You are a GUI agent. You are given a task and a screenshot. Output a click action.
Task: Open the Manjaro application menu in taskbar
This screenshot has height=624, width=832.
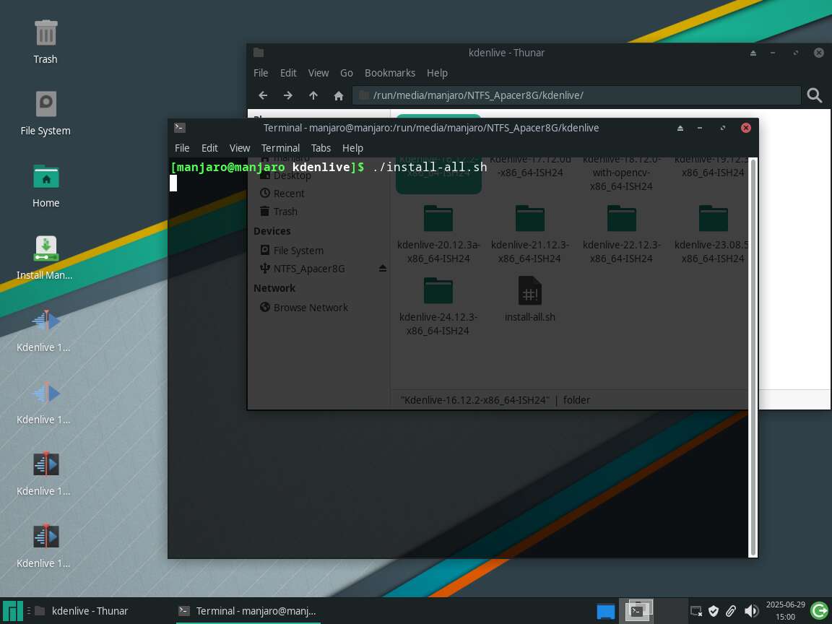tap(12, 611)
